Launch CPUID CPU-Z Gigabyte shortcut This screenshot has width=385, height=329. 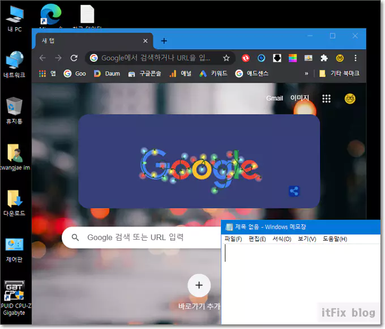tap(15, 298)
